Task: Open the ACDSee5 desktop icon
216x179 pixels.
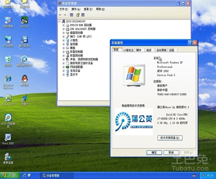Action: point(24,22)
